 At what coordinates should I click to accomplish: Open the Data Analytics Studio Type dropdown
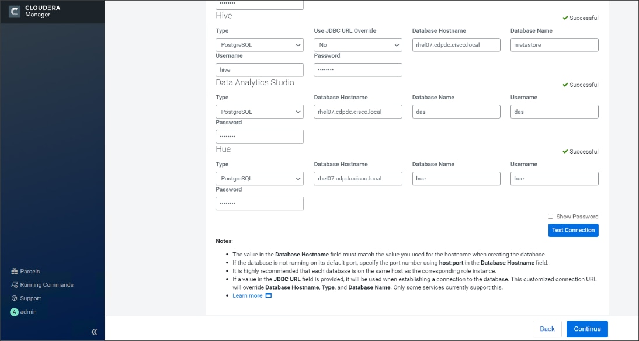(x=259, y=112)
